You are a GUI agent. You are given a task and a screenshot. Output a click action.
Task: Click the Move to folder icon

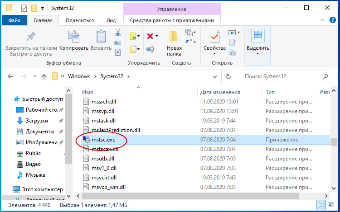click(x=133, y=36)
